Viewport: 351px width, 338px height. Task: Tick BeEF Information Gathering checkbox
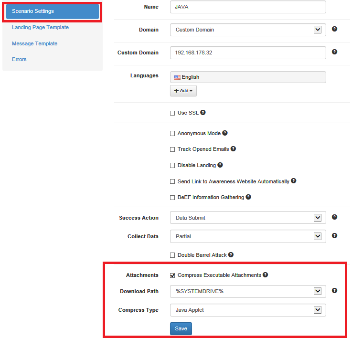pos(172,198)
